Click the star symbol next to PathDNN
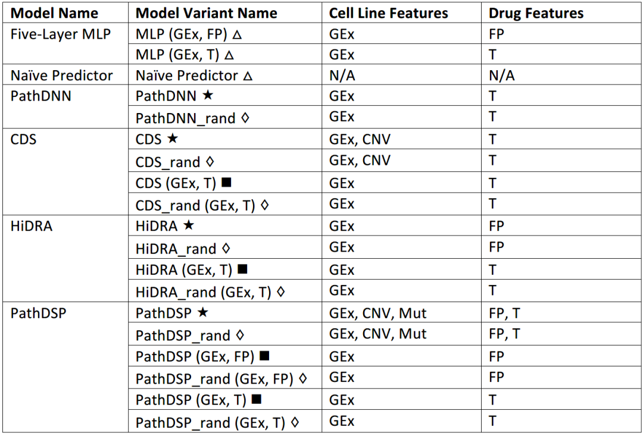The height and width of the screenshot is (436, 643). pyautogui.click(x=208, y=96)
